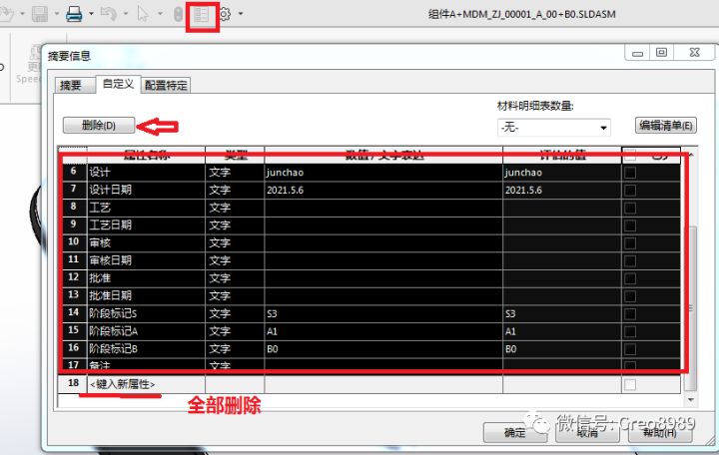Toggle the checkbox in row 18 new property
This screenshot has height=455, width=719.
tap(630, 384)
